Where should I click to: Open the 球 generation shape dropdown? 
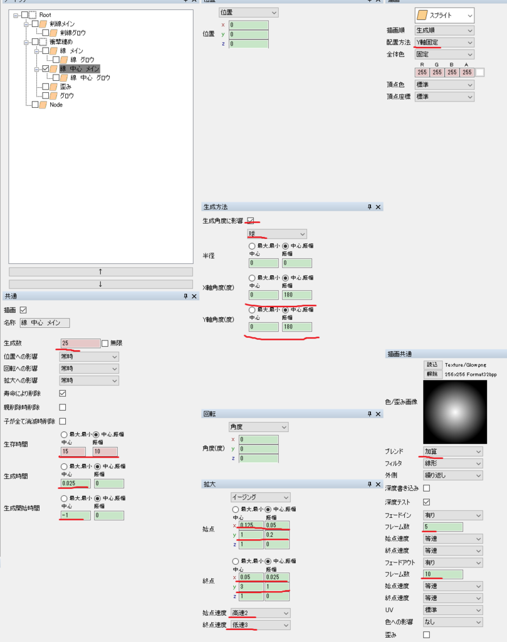[277, 234]
